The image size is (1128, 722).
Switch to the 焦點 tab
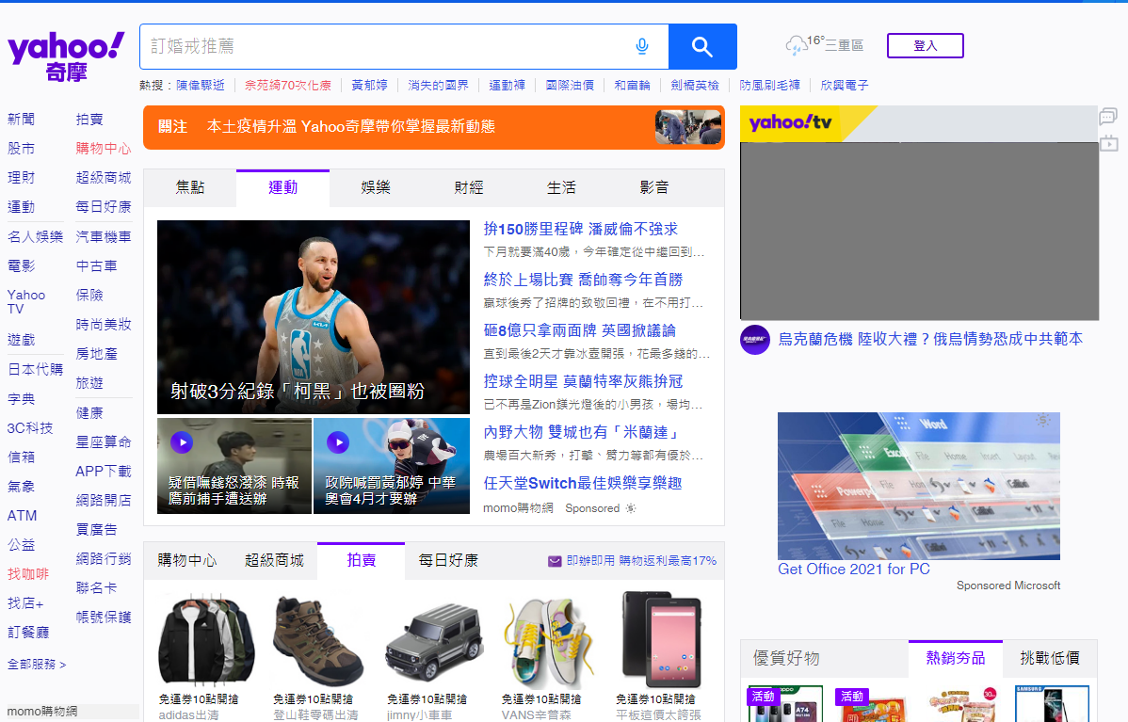(x=190, y=187)
